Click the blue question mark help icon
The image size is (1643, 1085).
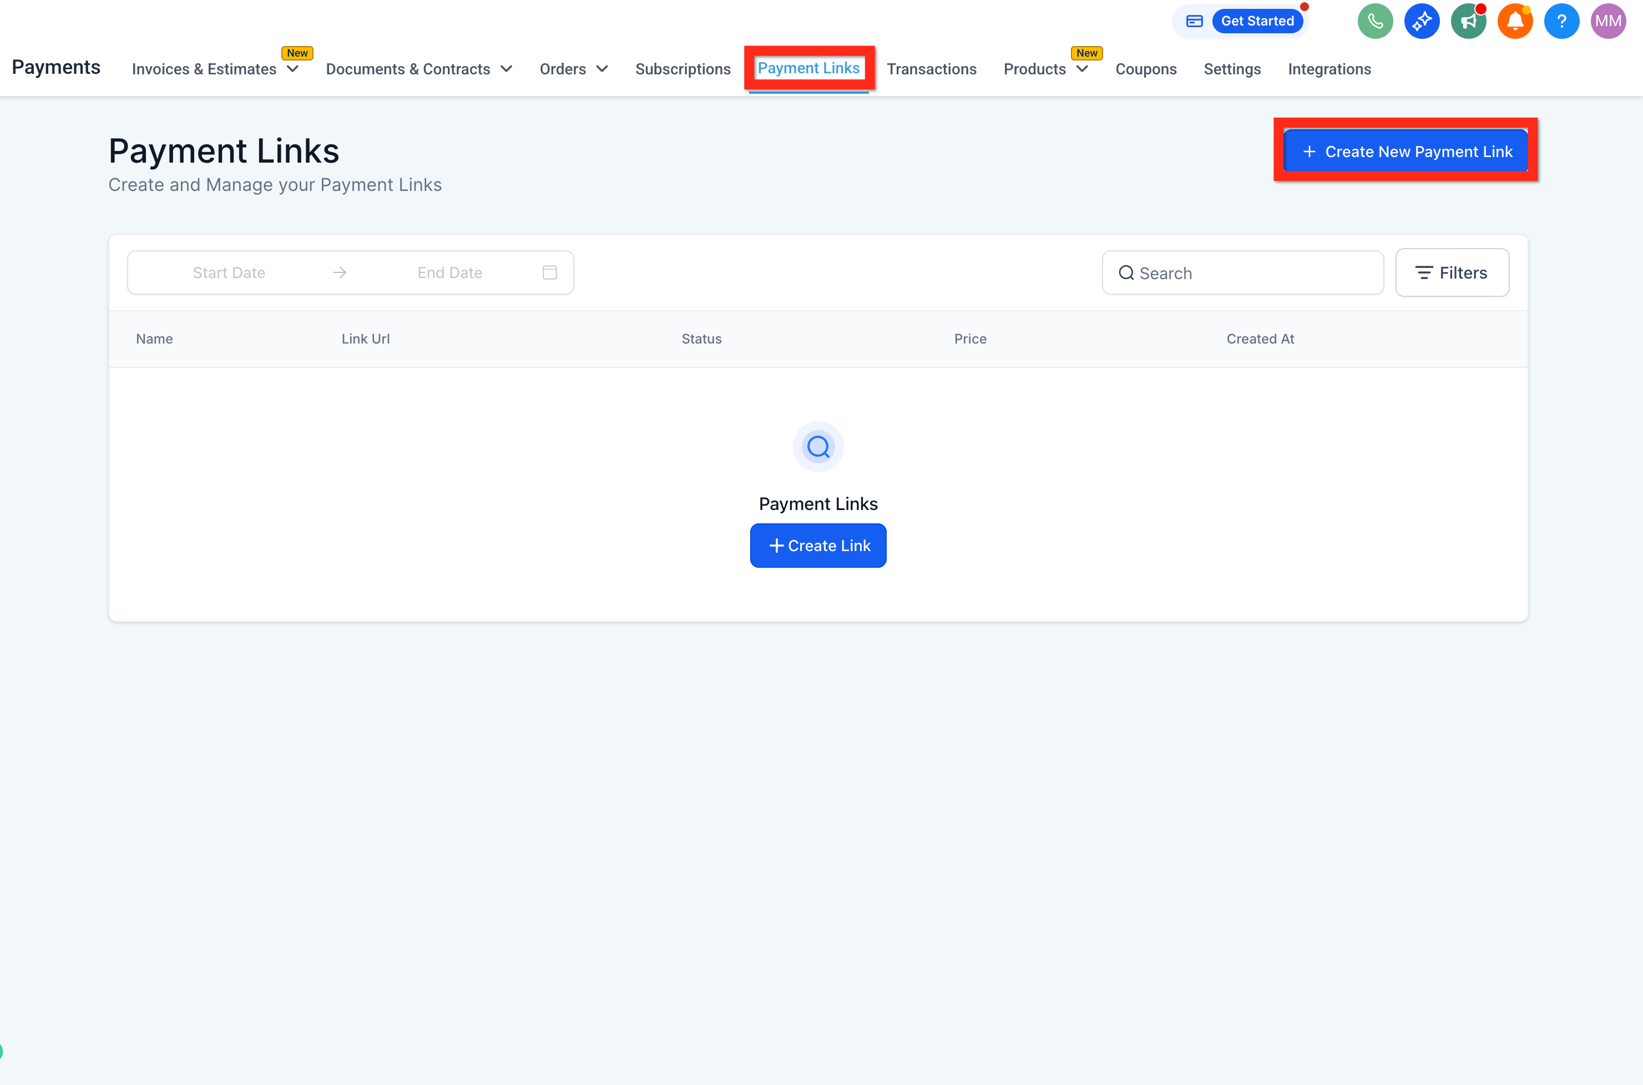1561,22
